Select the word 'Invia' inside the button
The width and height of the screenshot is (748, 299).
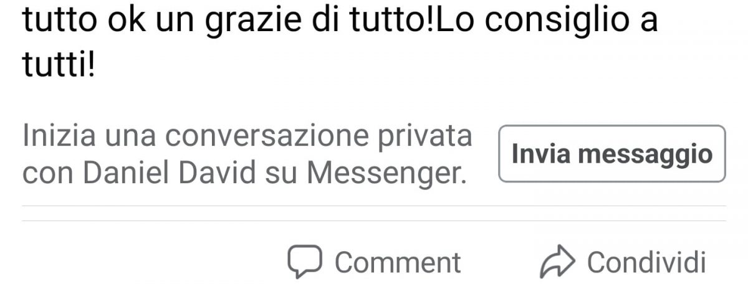(537, 154)
